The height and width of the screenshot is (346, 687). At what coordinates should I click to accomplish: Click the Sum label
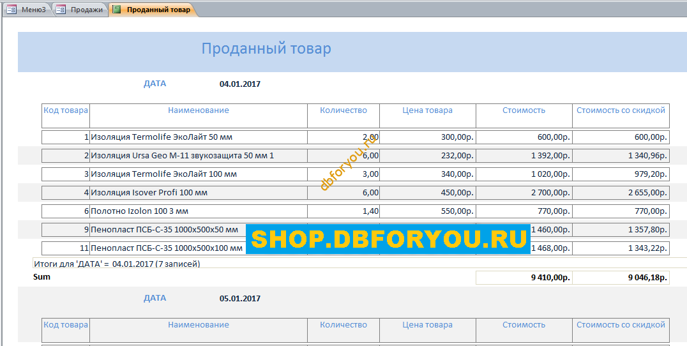click(x=42, y=277)
